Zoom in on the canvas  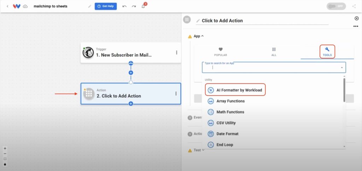point(5,148)
